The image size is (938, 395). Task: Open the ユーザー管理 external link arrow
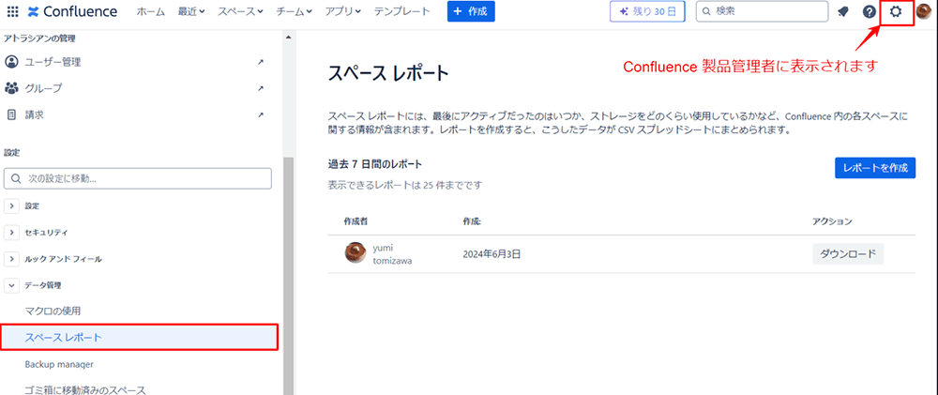click(x=261, y=62)
